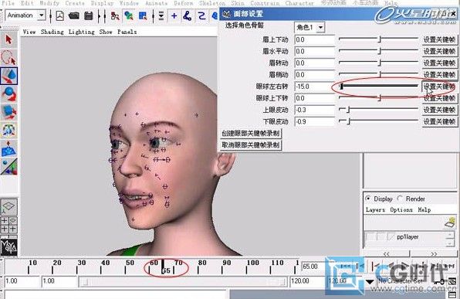
Task: Click the 眉上下动 slider track
Action: 378,39
